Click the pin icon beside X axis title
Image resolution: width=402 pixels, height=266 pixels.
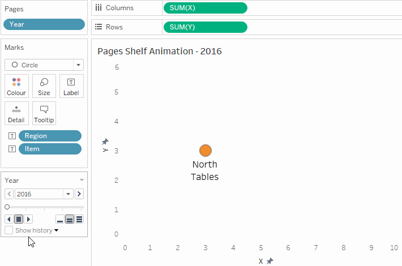(270, 261)
